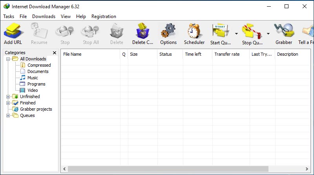Viewport: 314px width, 175px height.
Task: Select Grabber projects in the sidebar
Action: pyautogui.click(x=36, y=109)
